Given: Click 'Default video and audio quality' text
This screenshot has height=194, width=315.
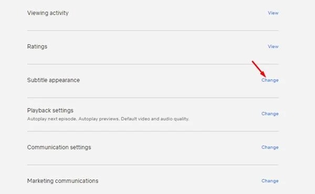Looking at the screenshot, I should [155, 119].
